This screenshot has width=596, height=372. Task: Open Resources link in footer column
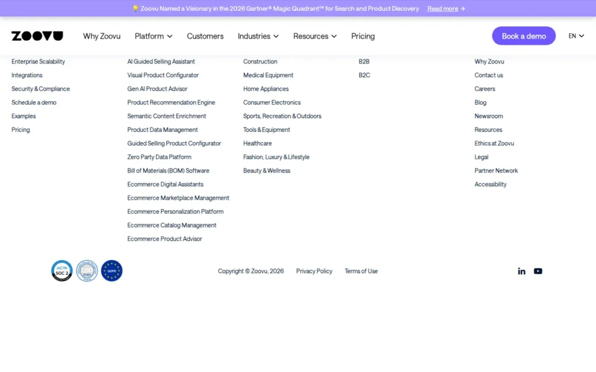point(488,130)
